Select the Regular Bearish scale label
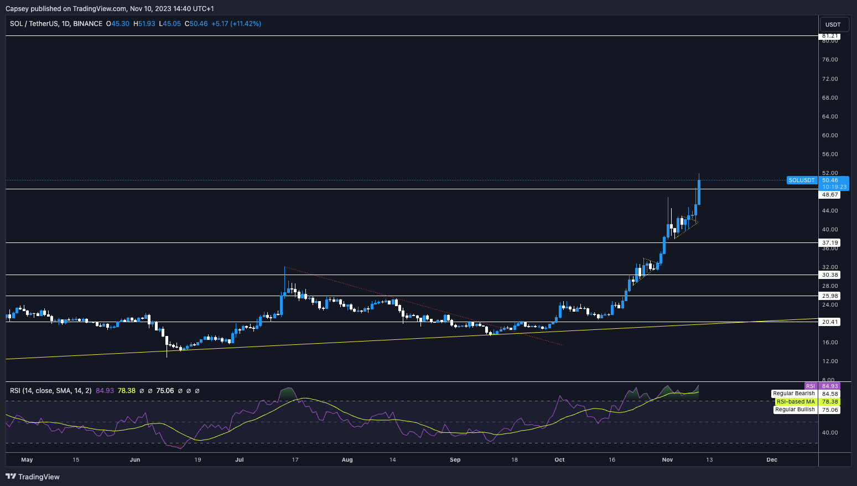857x486 pixels. (793, 394)
